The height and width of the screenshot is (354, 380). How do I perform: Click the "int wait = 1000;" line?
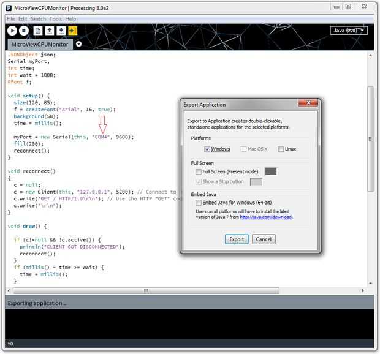tap(31, 75)
